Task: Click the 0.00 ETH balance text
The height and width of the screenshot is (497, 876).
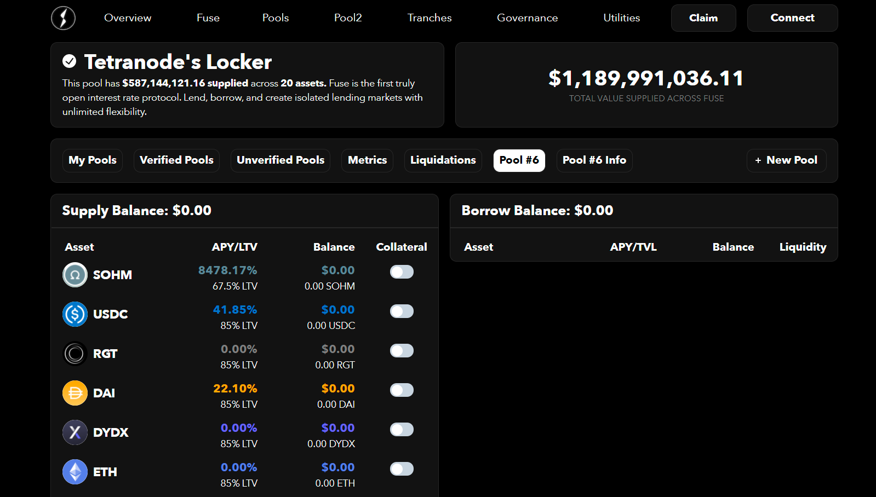Action: tap(335, 483)
